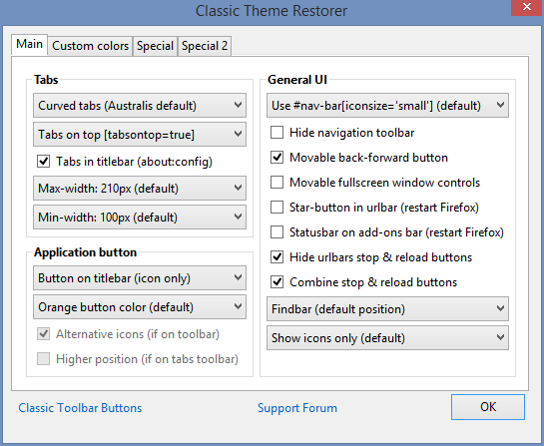Image resolution: width=544 pixels, height=446 pixels.
Task: Open Use #nav-bar[iconsize='small'] dropdown
Action: click(x=387, y=105)
